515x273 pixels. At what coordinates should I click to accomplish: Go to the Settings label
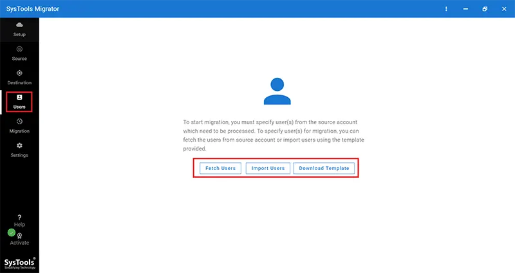pyautogui.click(x=19, y=155)
